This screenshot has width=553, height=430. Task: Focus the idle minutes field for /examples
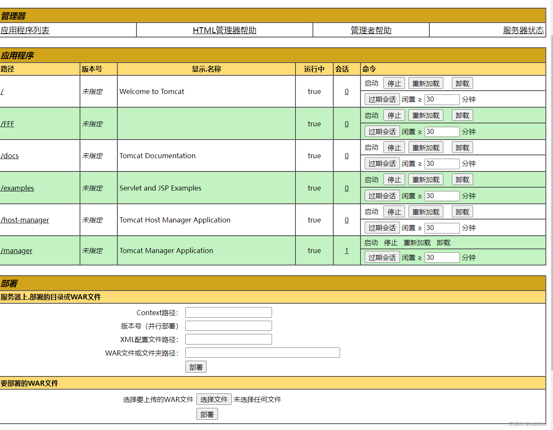442,196
